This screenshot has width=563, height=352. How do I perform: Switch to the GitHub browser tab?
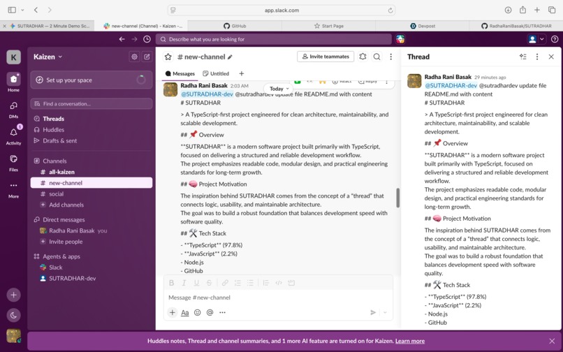tap(235, 26)
